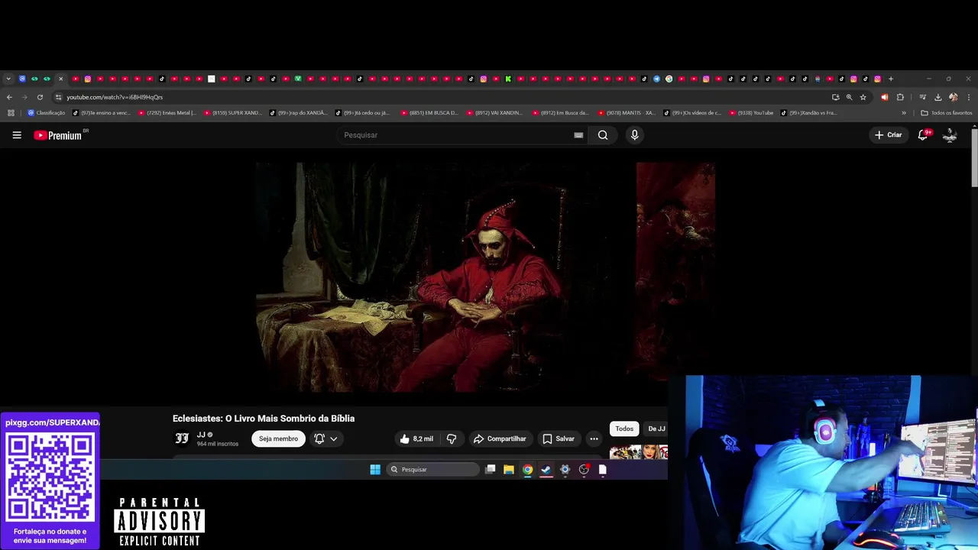This screenshot has width=978, height=550.
Task: Click Seja membro button
Action: pyautogui.click(x=278, y=438)
